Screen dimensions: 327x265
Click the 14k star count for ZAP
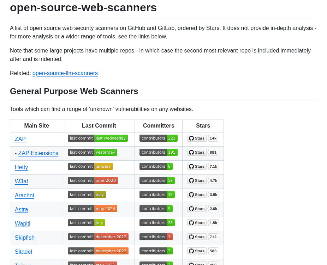click(x=213, y=138)
